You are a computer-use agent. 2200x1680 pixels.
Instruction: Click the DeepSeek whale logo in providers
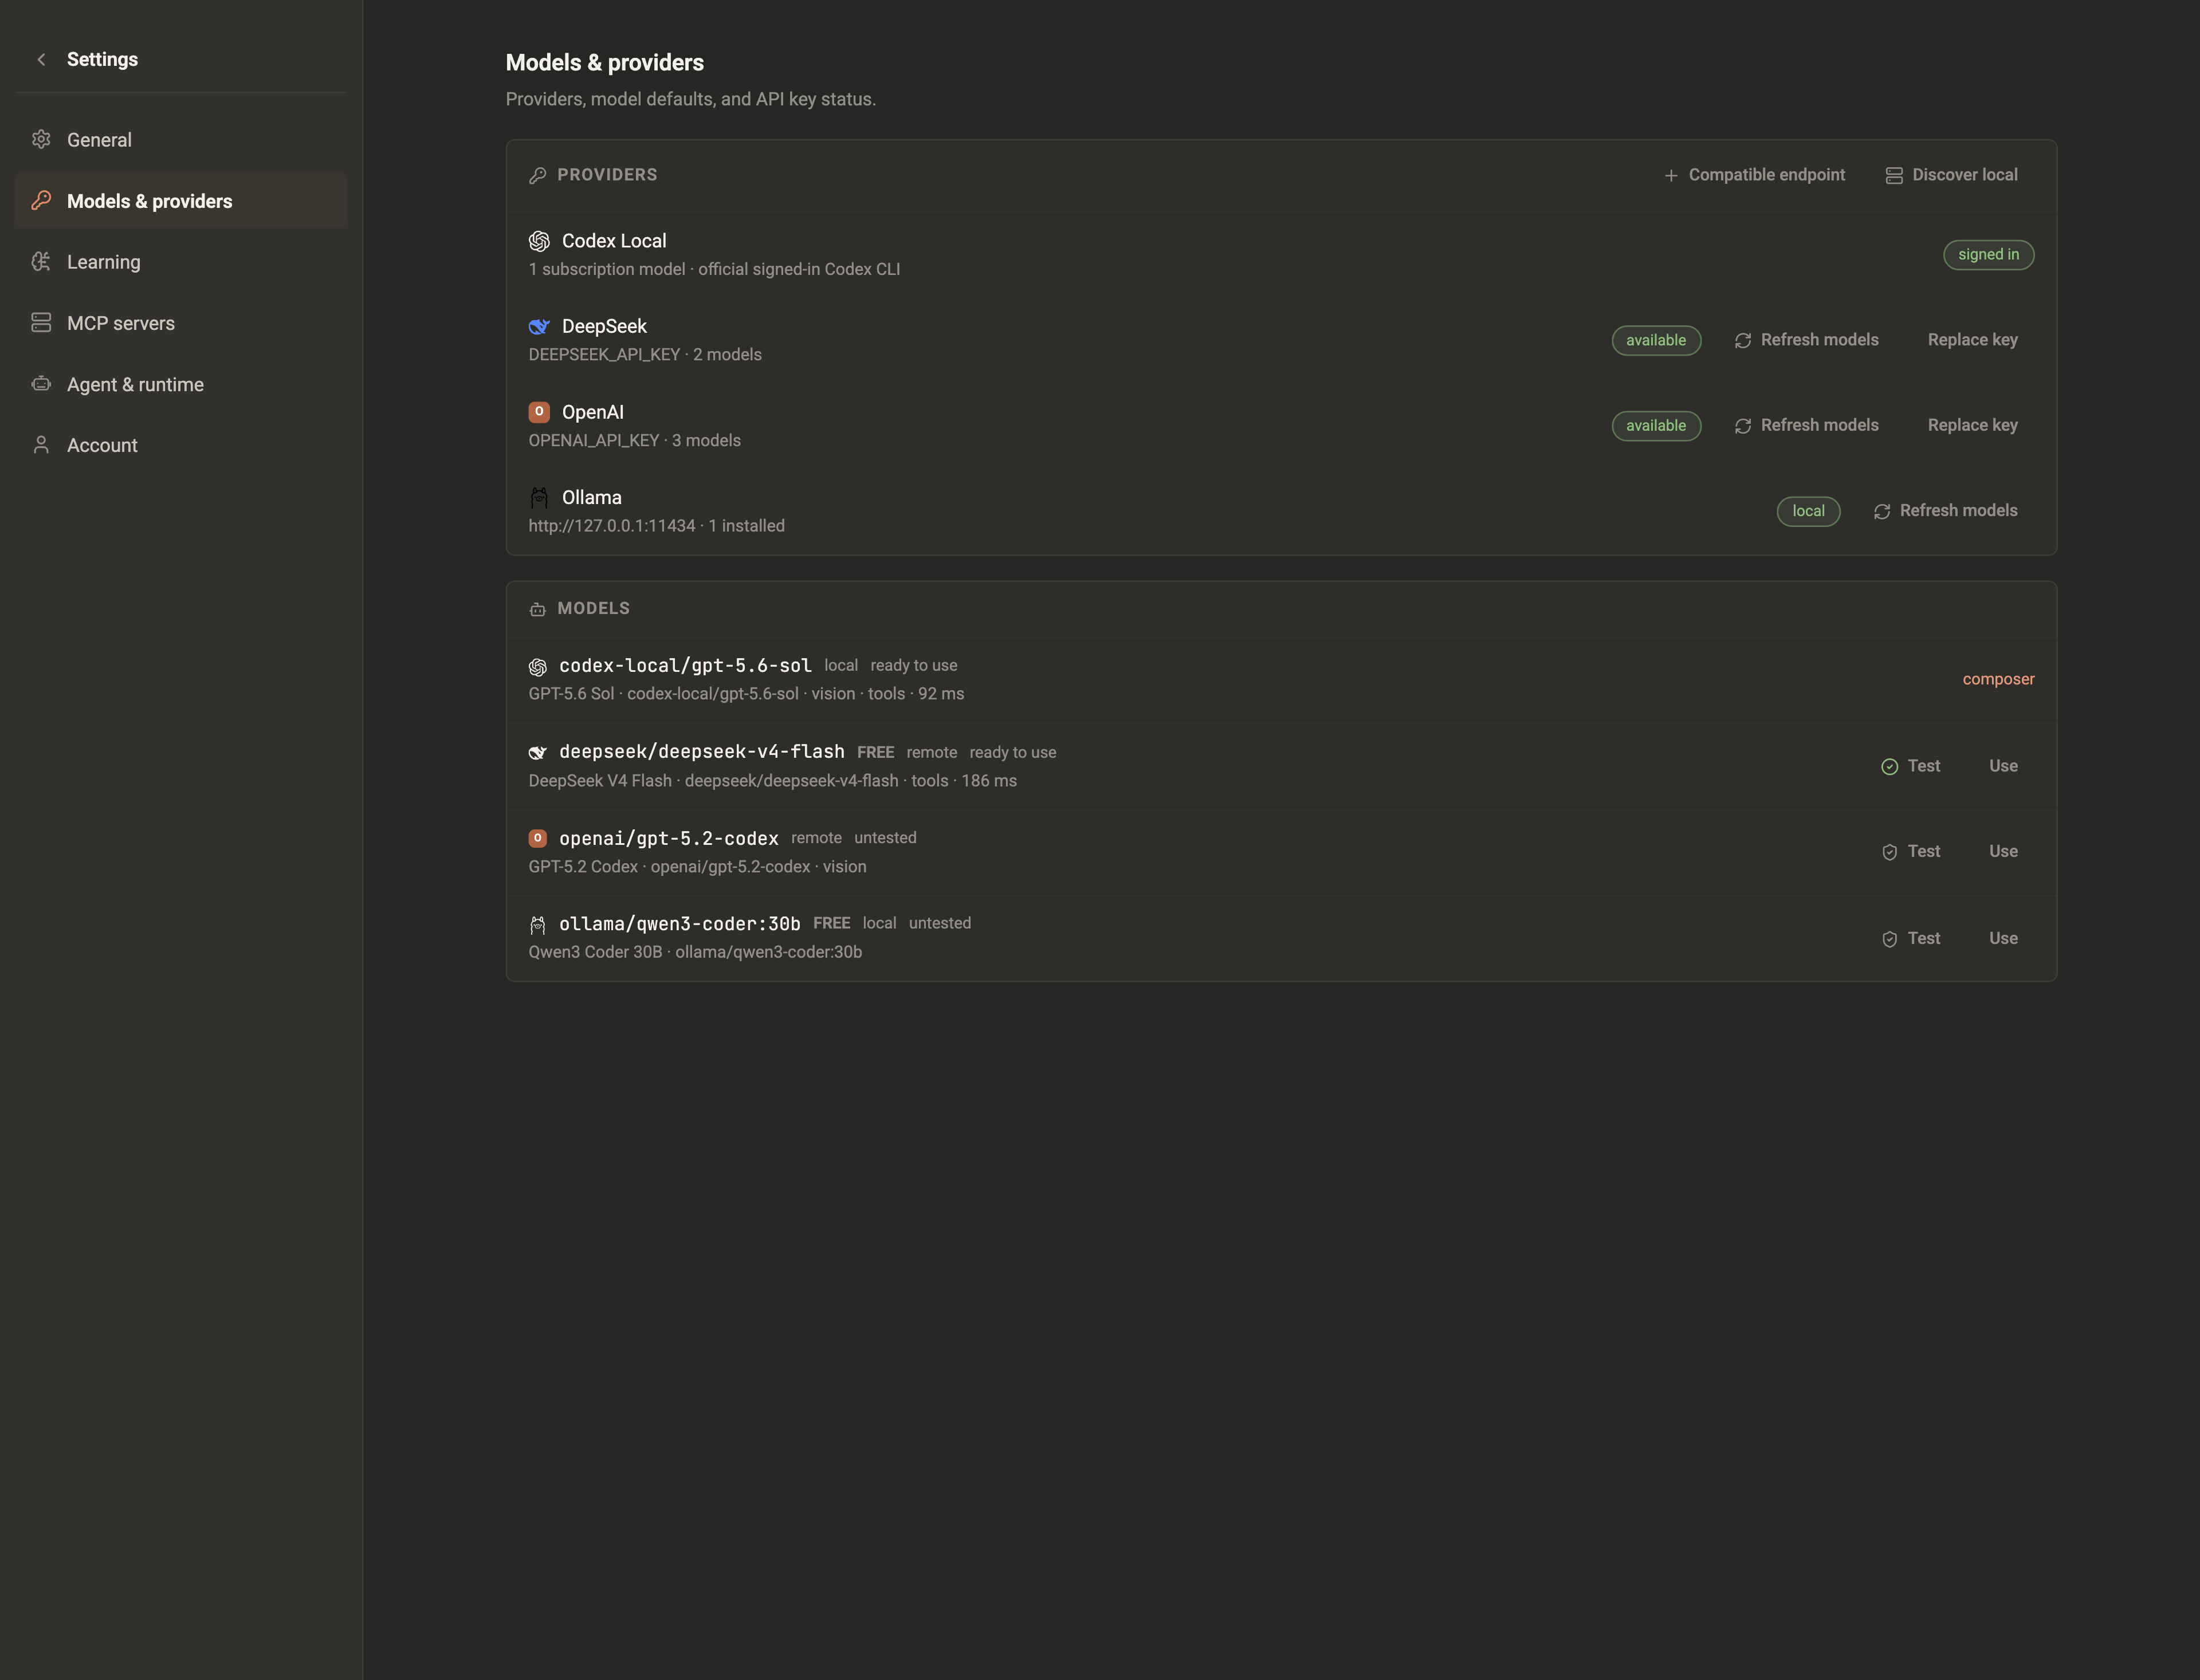coord(539,327)
